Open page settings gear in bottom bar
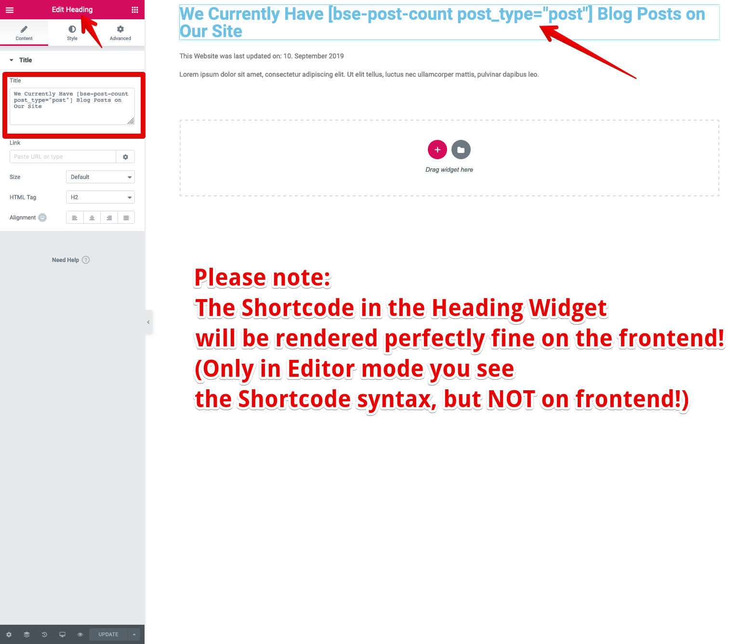Image resolution: width=754 pixels, height=644 pixels. pos(9,634)
